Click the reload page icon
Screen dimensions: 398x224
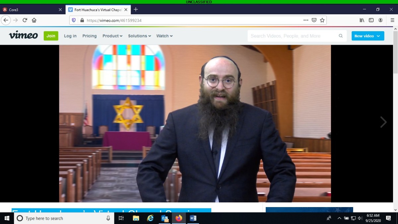[x=25, y=20]
